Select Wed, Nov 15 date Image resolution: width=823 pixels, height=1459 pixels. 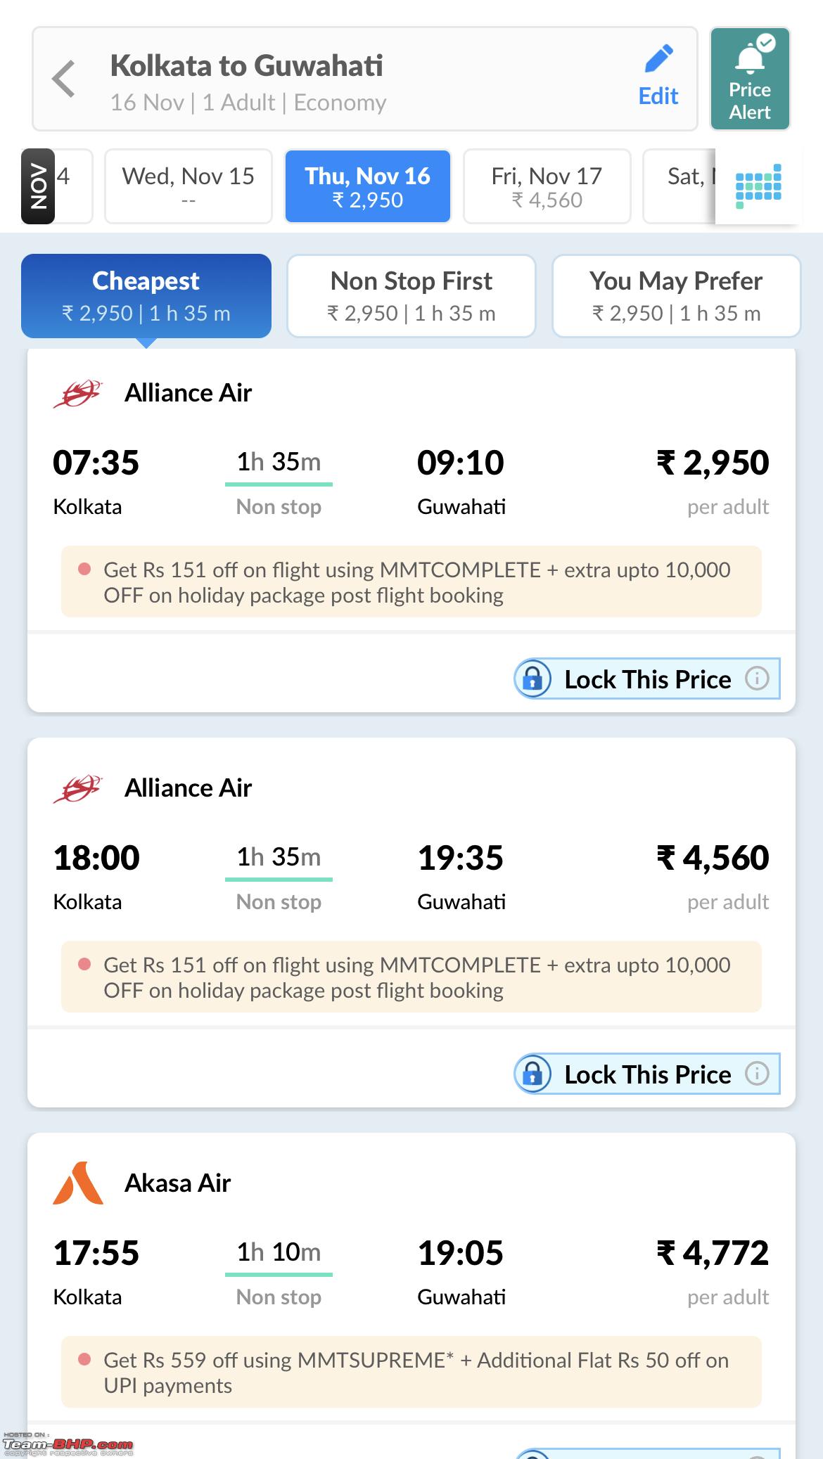tap(188, 186)
